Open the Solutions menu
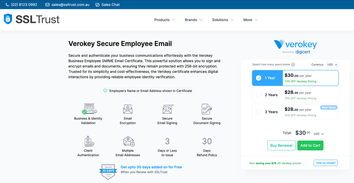354x183 pixels. [223, 20]
